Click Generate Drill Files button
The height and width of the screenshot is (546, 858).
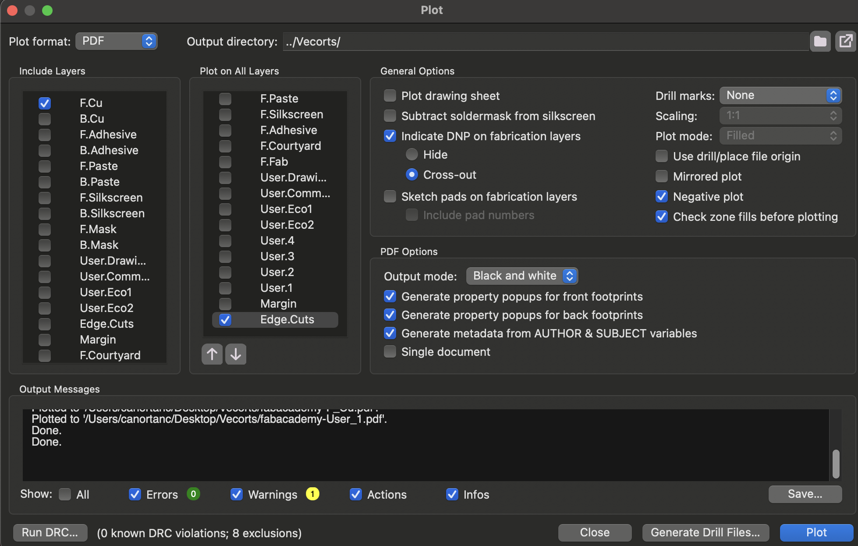[x=705, y=532]
